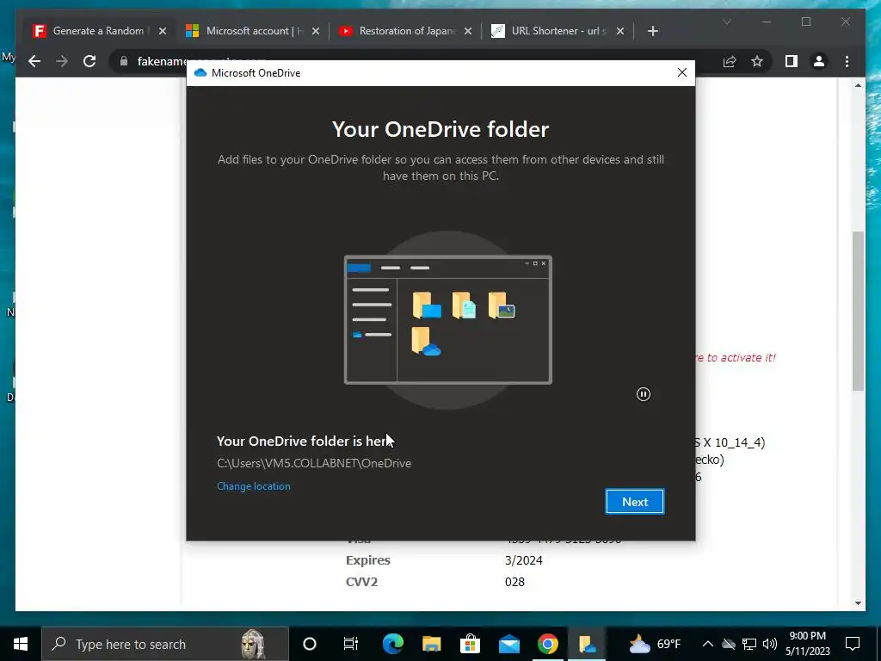
Task: Go back in Chrome history
Action: pyautogui.click(x=34, y=61)
